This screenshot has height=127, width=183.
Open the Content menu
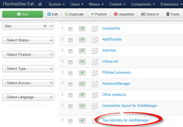(x=117, y=4)
